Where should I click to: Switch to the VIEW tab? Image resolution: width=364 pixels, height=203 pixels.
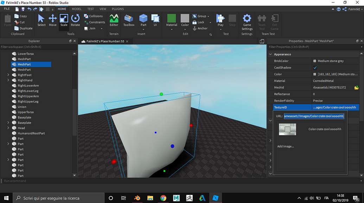pos(103,9)
